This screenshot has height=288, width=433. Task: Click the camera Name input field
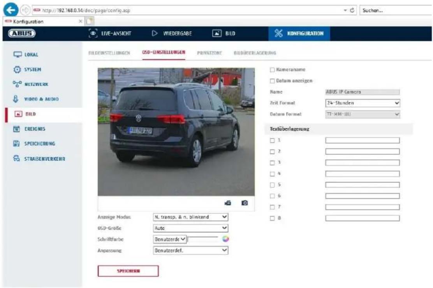pyautogui.click(x=362, y=92)
